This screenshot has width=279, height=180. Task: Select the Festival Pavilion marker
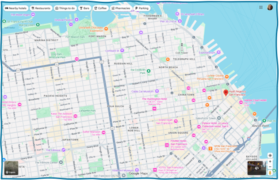76,20
